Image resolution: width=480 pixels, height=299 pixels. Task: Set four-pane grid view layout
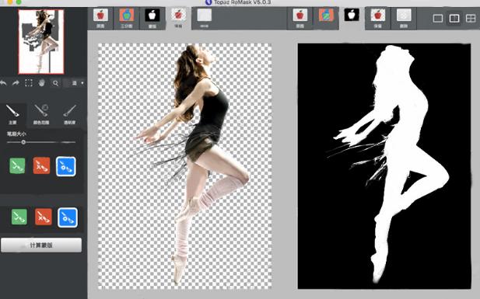(471, 19)
